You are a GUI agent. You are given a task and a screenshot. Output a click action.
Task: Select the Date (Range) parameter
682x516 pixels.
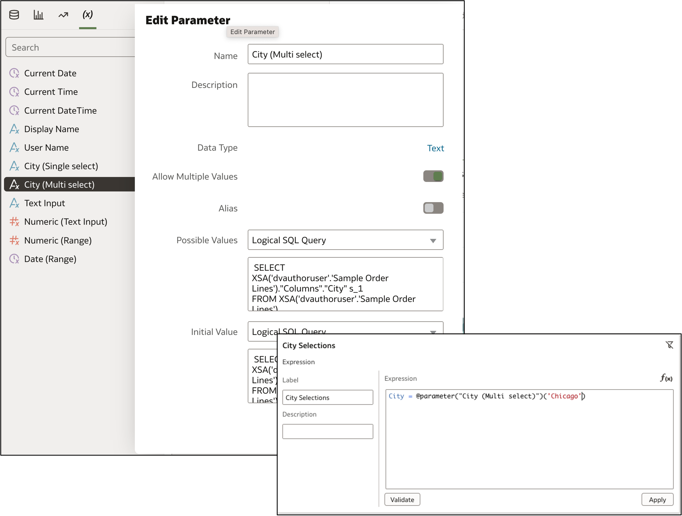[x=50, y=259]
